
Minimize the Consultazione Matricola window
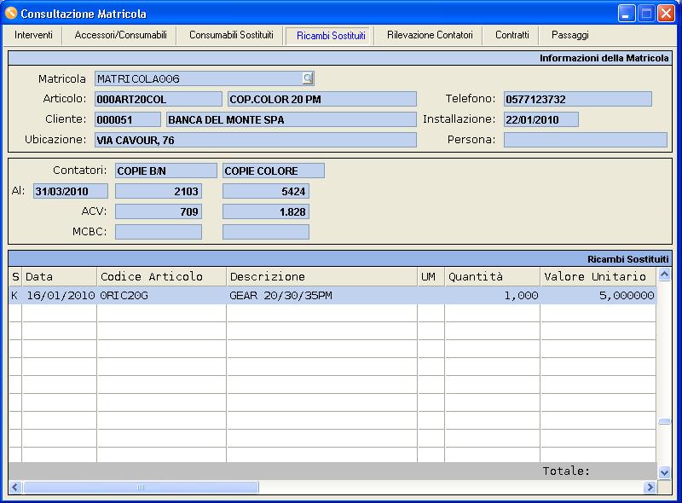627,14
